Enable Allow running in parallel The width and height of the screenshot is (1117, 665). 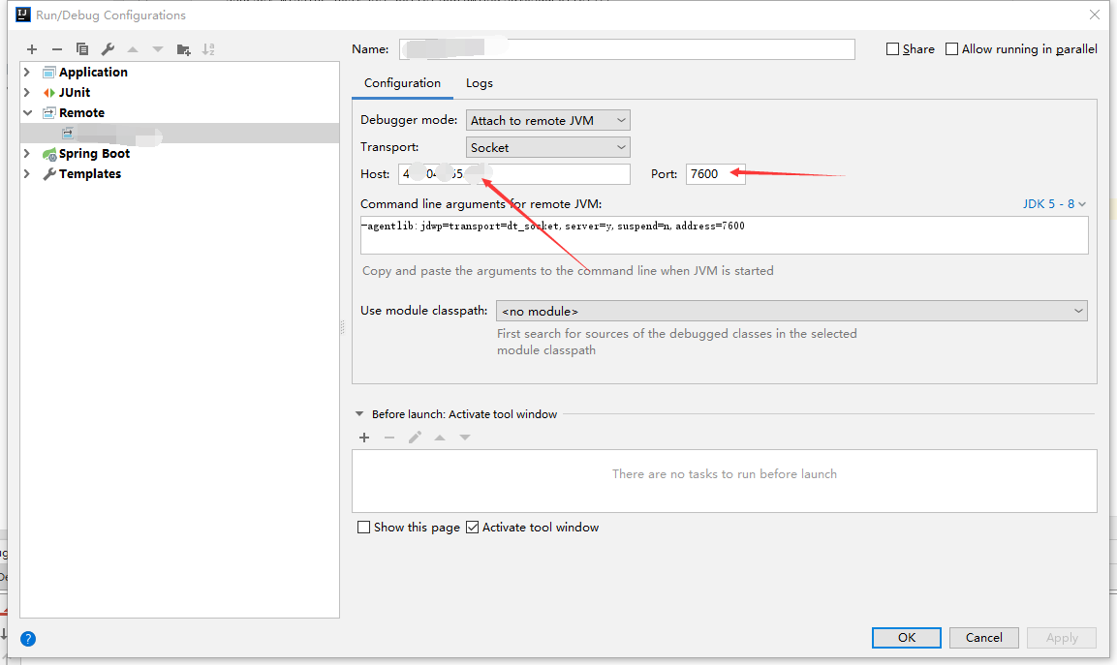[x=951, y=49]
